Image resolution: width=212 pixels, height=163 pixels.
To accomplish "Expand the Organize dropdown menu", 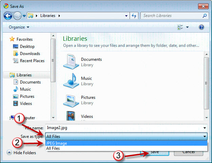I will point(19,27).
